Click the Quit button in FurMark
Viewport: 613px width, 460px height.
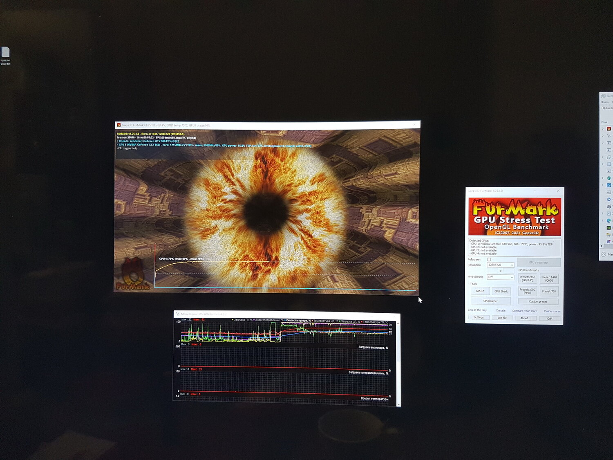click(550, 319)
